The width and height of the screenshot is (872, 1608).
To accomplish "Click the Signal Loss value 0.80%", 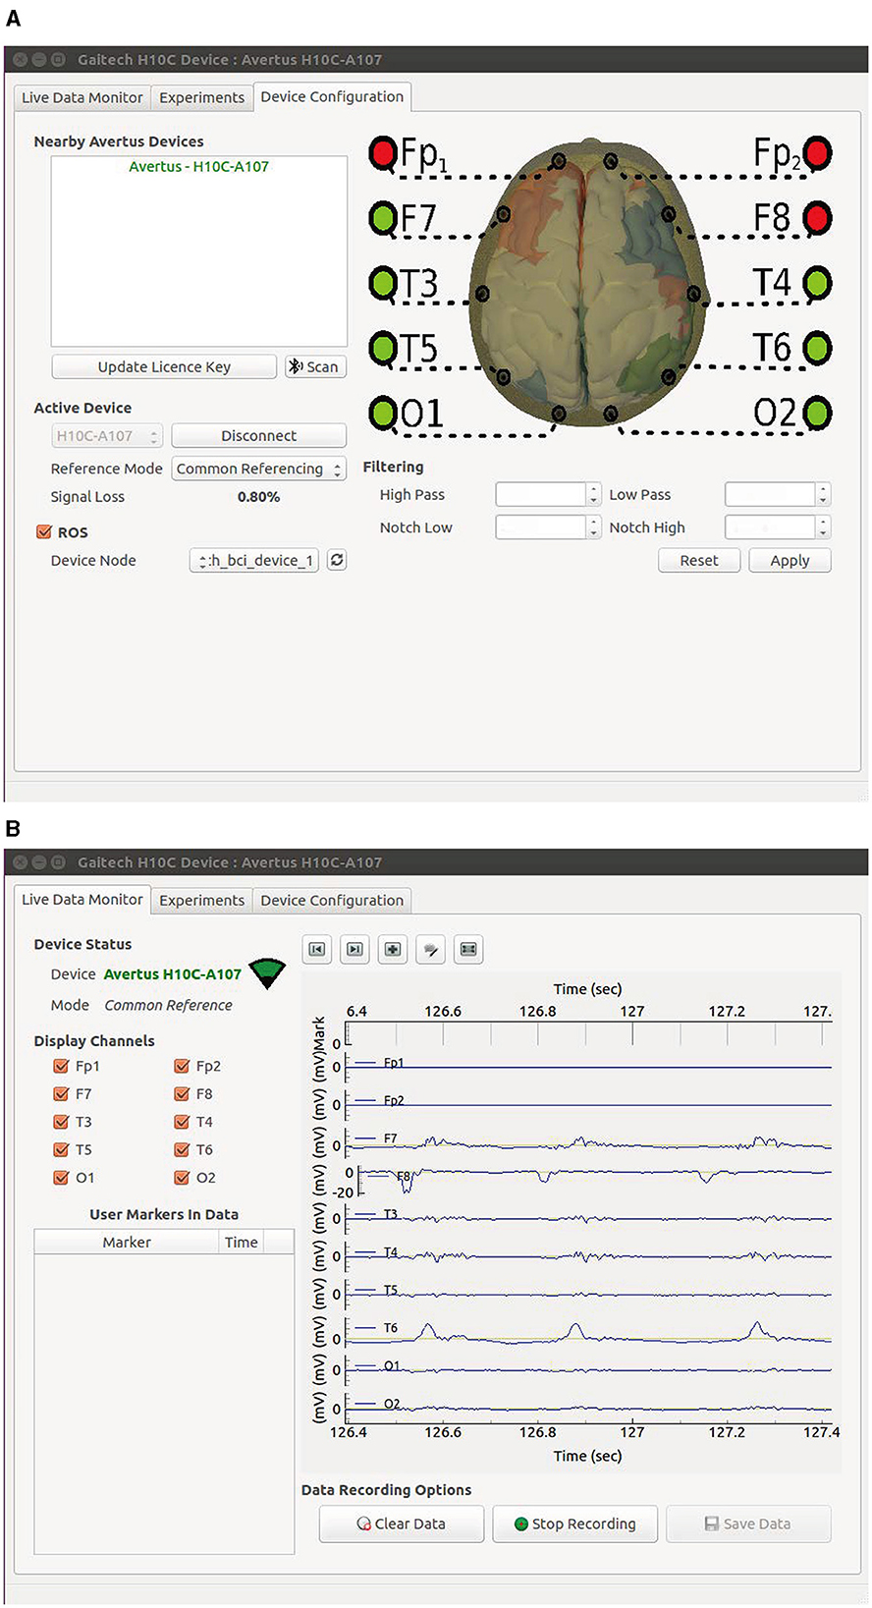I will 258,497.
